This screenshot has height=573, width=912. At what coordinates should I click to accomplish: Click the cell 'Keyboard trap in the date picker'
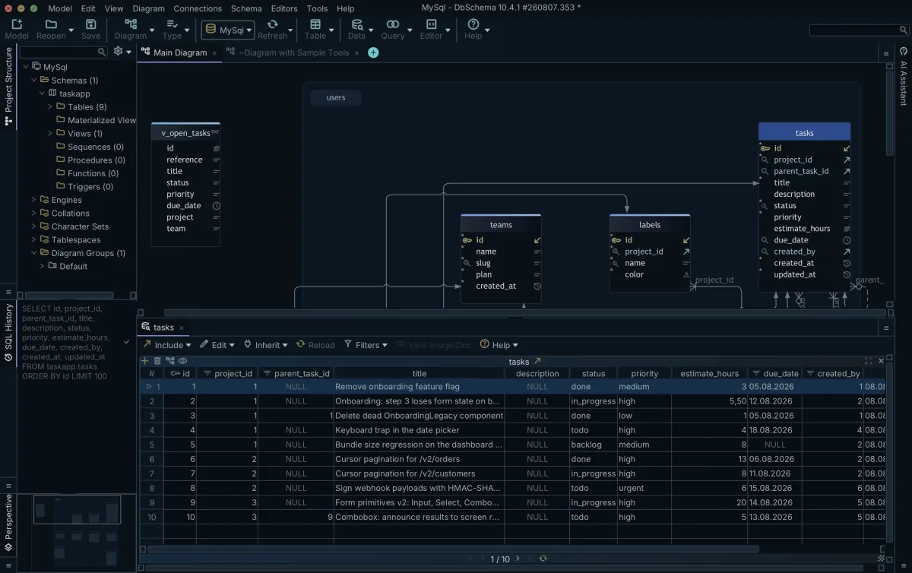coord(419,430)
